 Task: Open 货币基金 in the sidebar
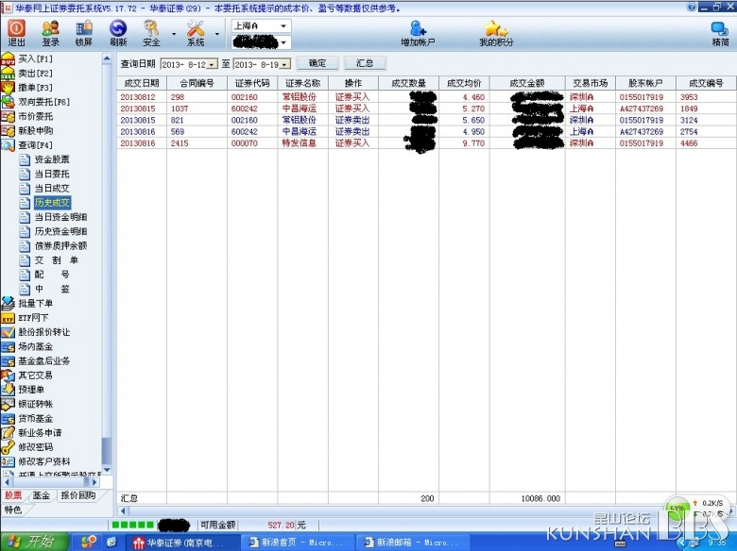[35, 419]
